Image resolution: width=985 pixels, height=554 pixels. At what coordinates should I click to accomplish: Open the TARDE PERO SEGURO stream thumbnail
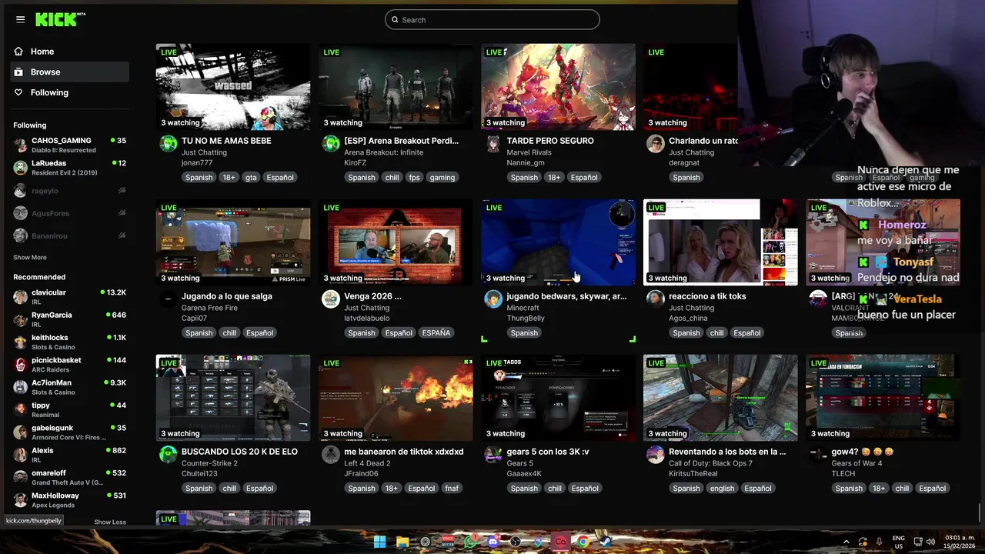click(558, 87)
